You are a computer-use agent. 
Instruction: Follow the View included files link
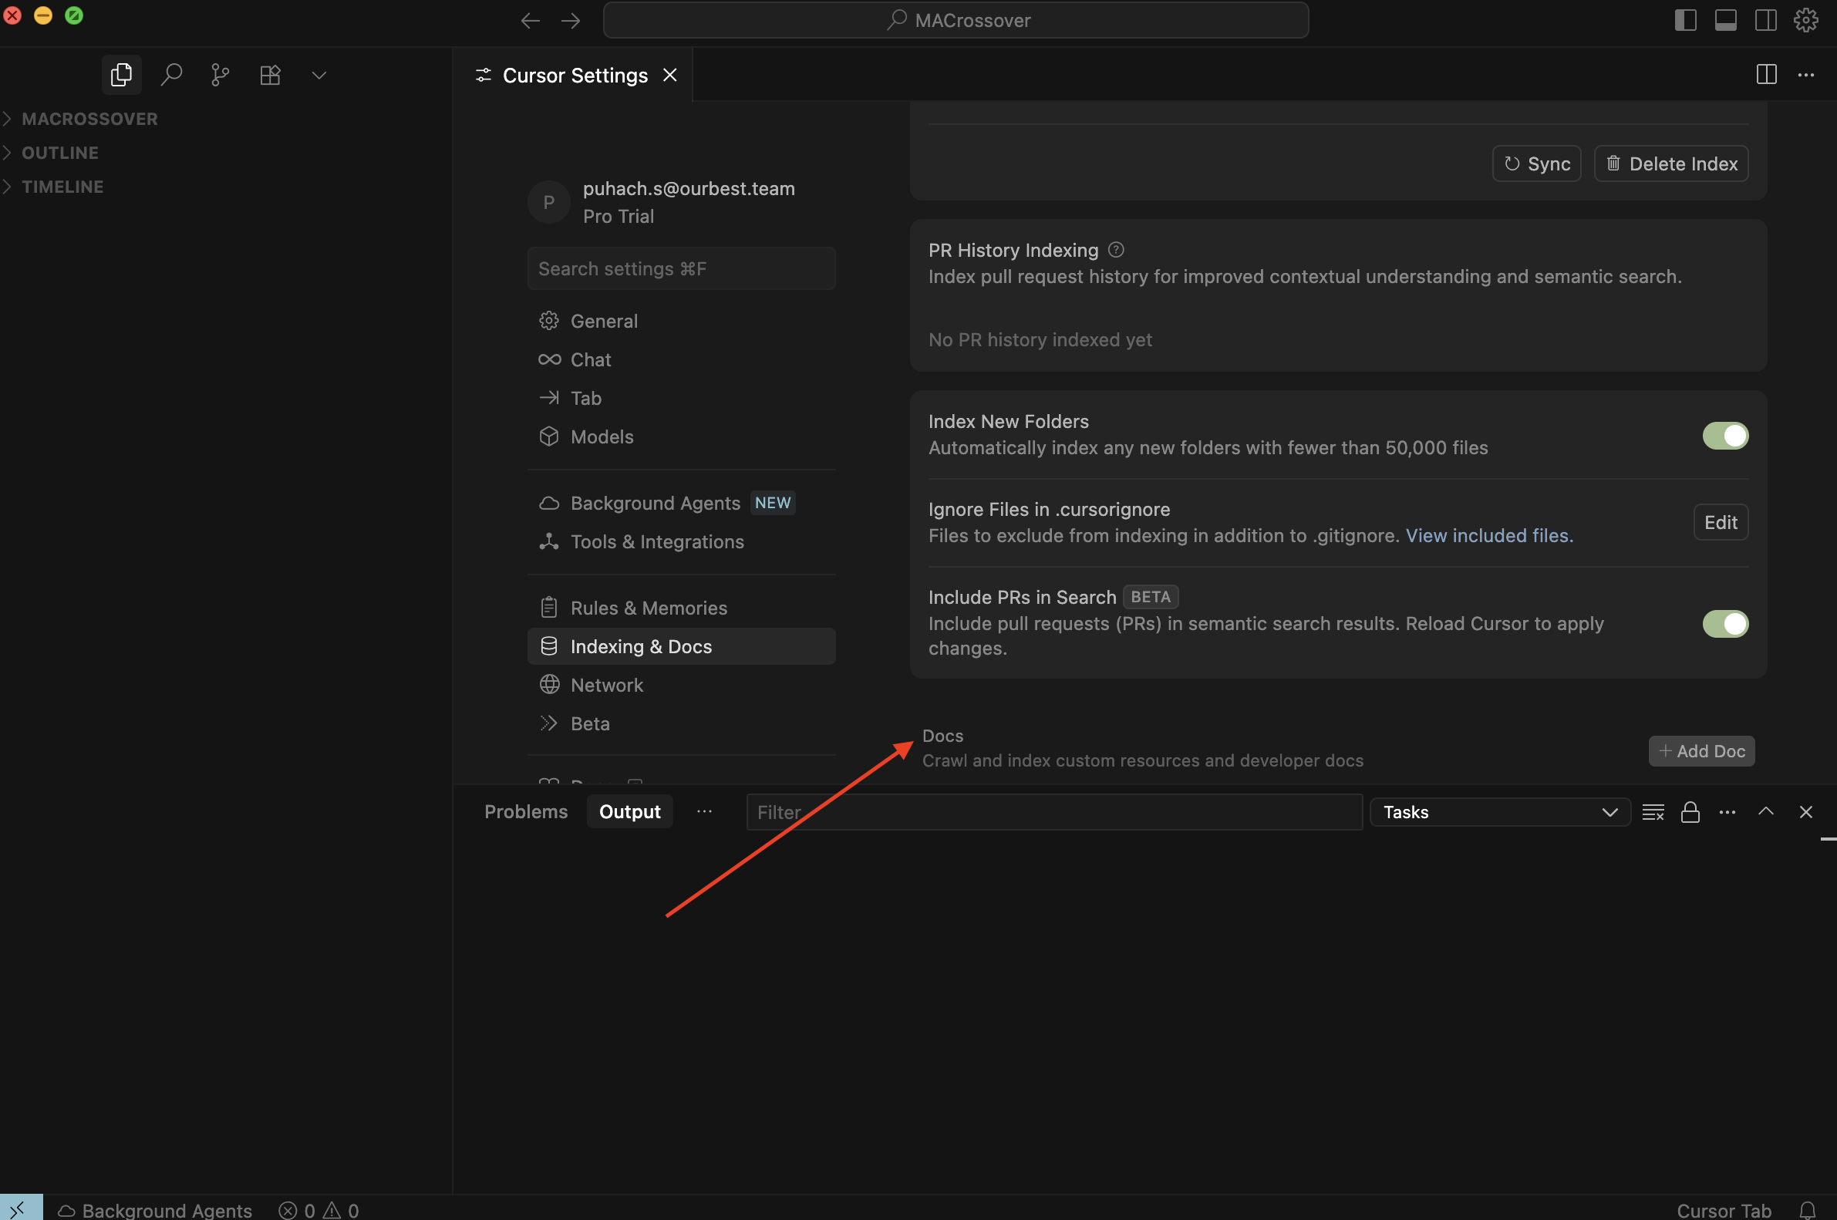[x=1488, y=535]
